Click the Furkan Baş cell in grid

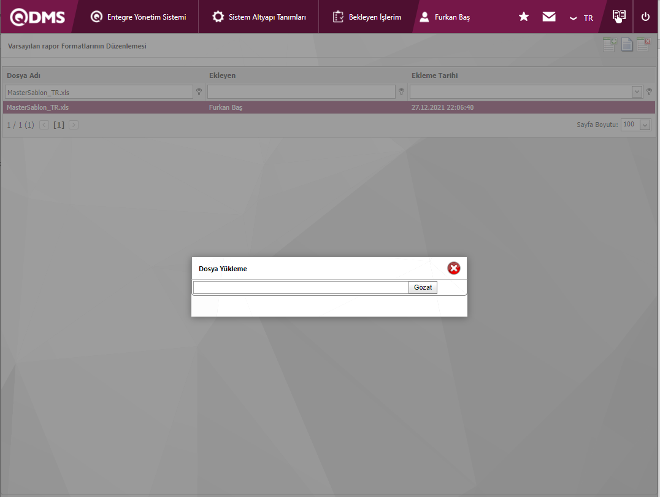point(226,107)
